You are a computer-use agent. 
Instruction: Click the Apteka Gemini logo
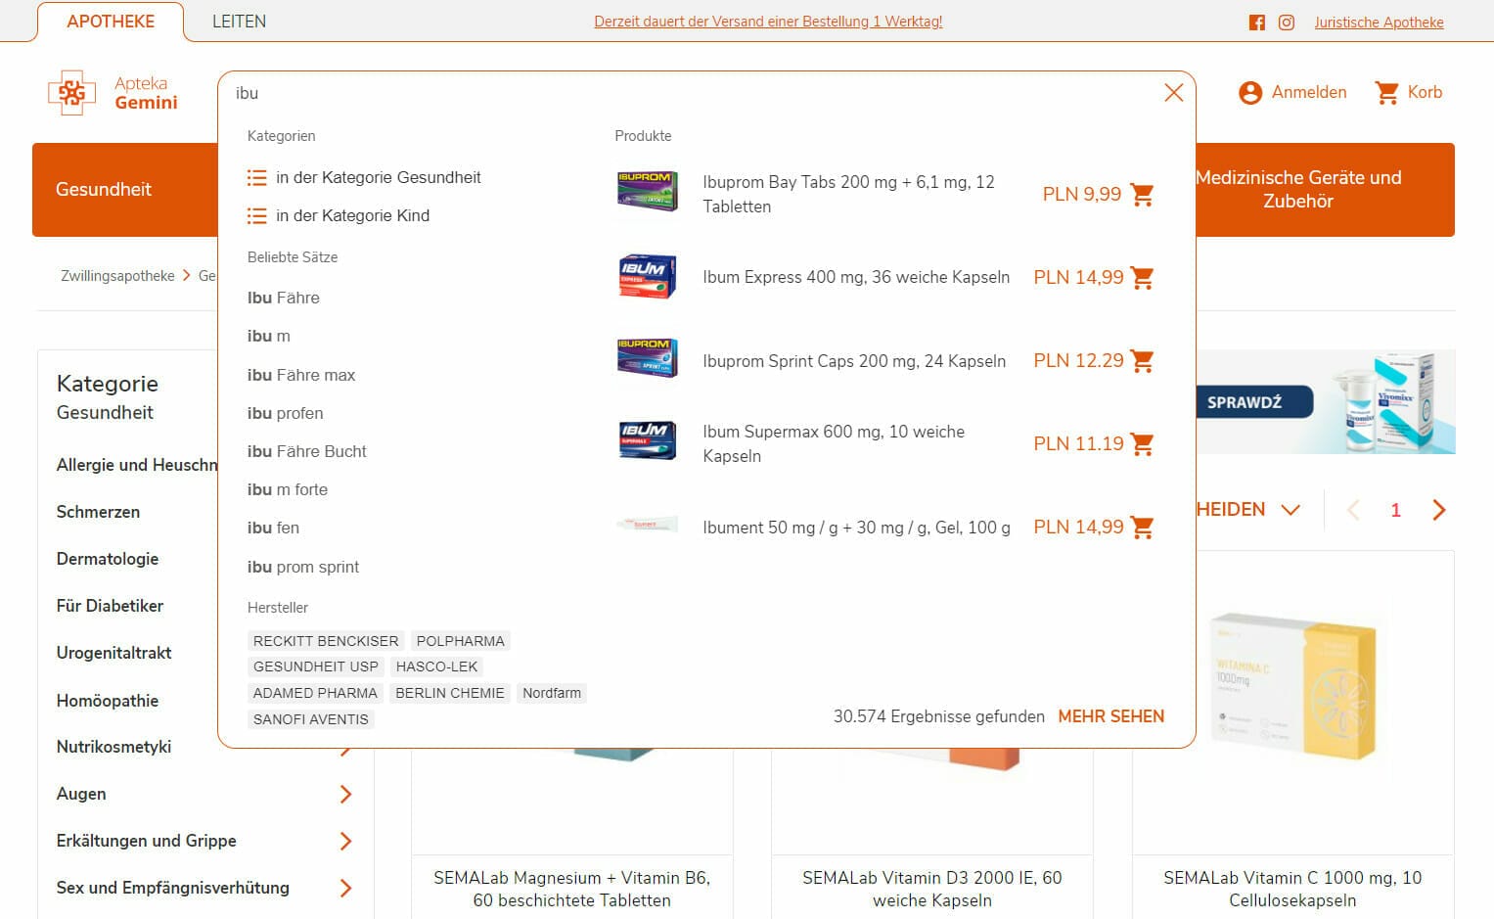click(x=113, y=93)
